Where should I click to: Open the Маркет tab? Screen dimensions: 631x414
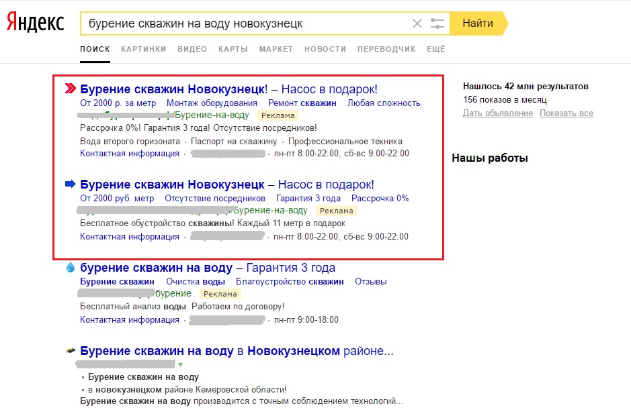pyautogui.click(x=276, y=49)
